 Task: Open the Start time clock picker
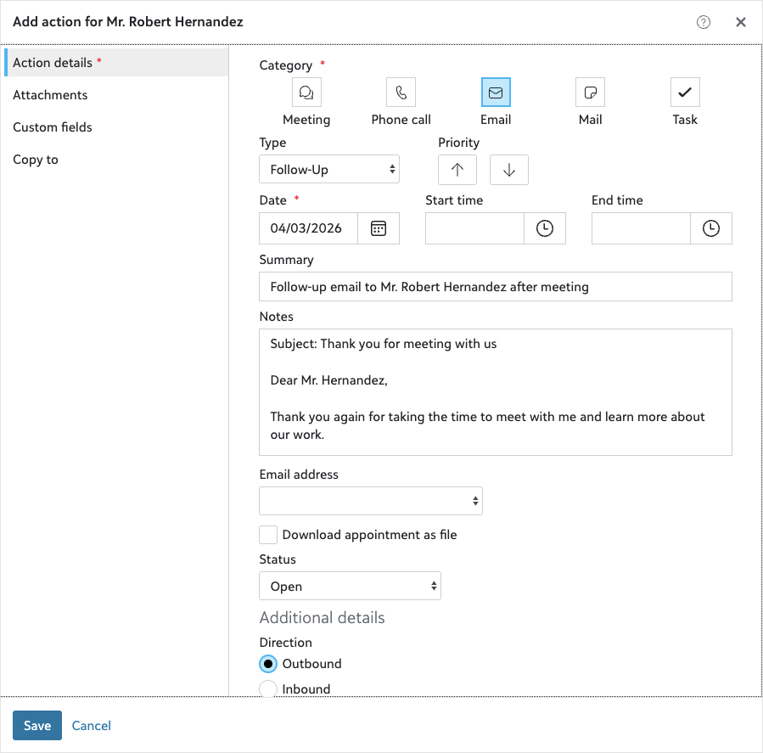pos(545,228)
